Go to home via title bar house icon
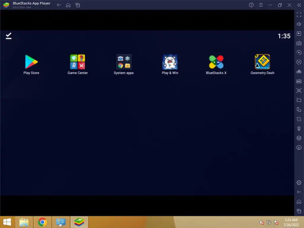This screenshot has height=228, width=304. pos(68,5)
